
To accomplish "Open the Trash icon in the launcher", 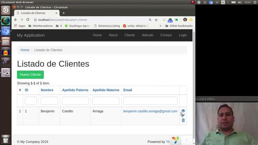I will click(6, 139).
